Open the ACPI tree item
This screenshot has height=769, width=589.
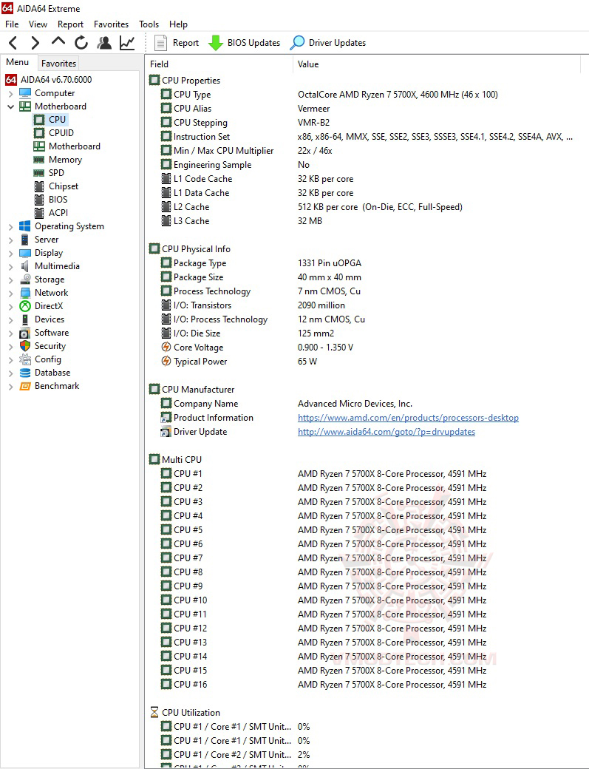click(x=51, y=213)
